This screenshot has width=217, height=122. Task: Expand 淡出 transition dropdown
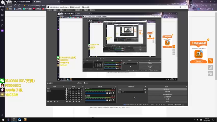(x=131, y=89)
